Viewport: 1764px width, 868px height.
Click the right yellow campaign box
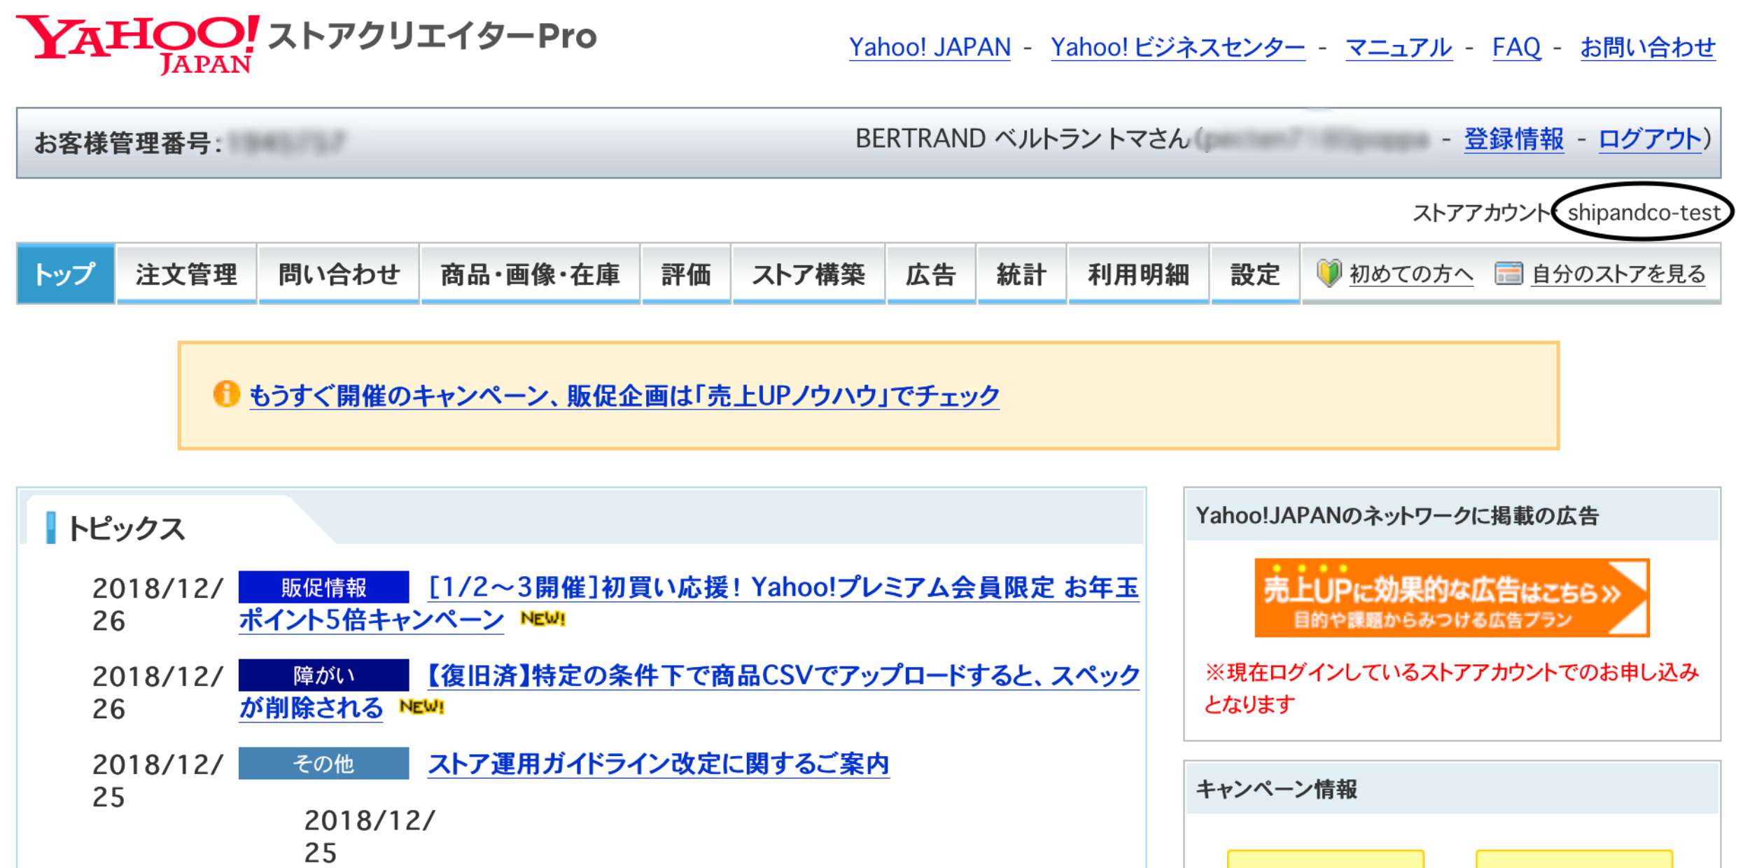point(1574,859)
